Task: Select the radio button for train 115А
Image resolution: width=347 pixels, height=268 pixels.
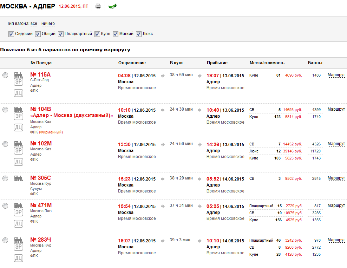Action: coord(5,75)
